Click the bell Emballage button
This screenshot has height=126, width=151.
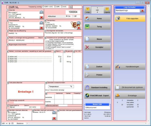pyautogui.click(x=130, y=96)
